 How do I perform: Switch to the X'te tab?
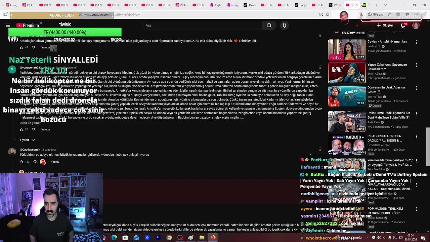[x=335, y=5]
